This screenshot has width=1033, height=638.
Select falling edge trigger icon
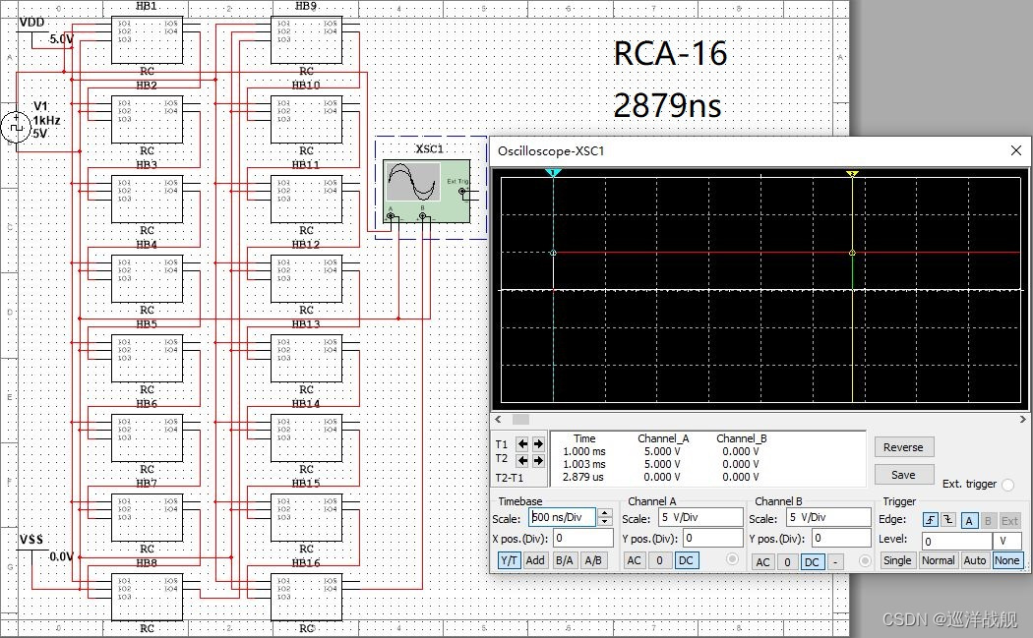click(x=947, y=520)
